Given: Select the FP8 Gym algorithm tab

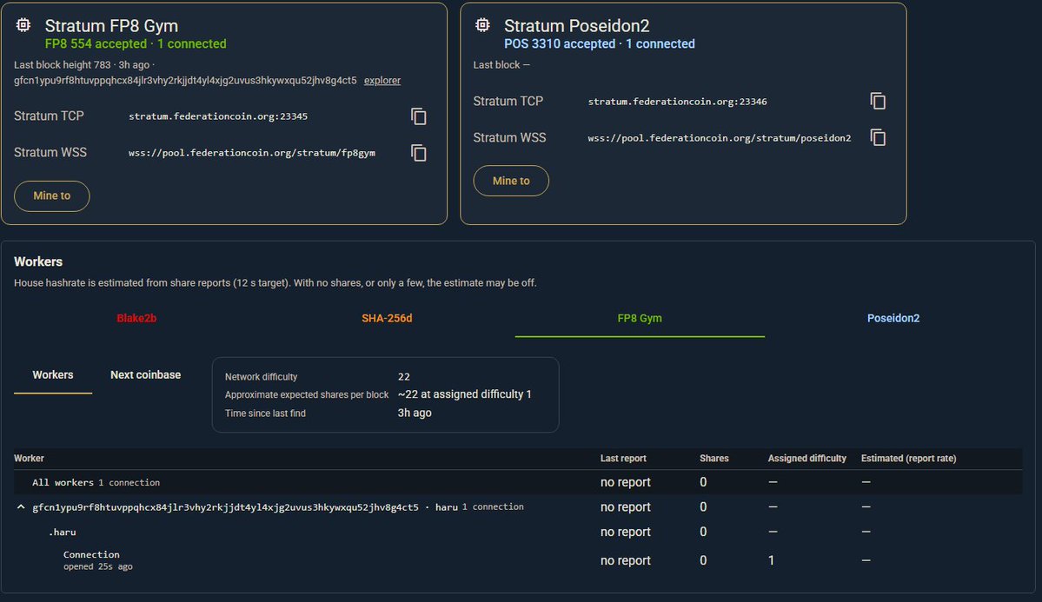Looking at the screenshot, I should 640,318.
